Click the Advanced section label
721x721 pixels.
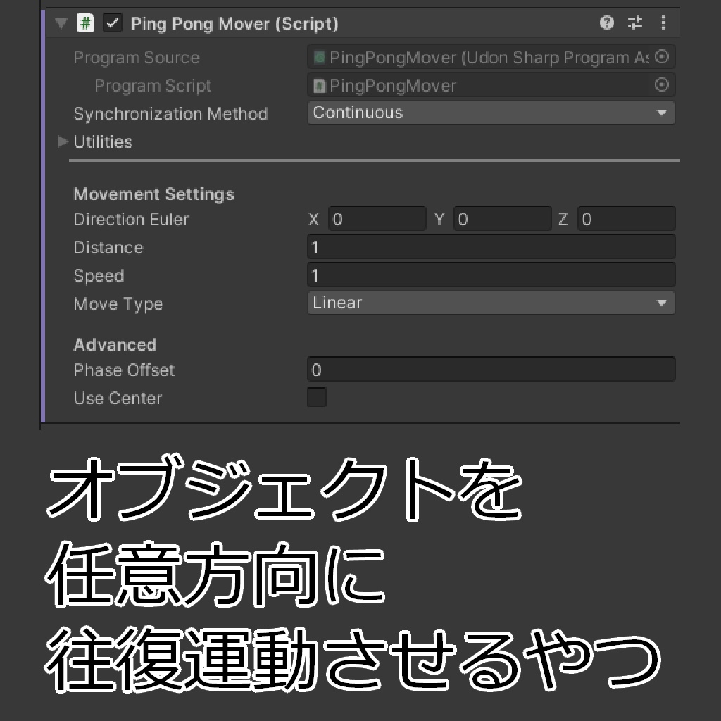point(115,344)
